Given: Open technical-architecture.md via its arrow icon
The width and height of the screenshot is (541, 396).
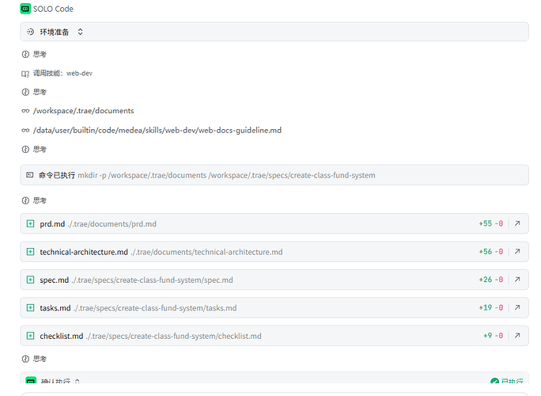Looking at the screenshot, I should pos(517,252).
